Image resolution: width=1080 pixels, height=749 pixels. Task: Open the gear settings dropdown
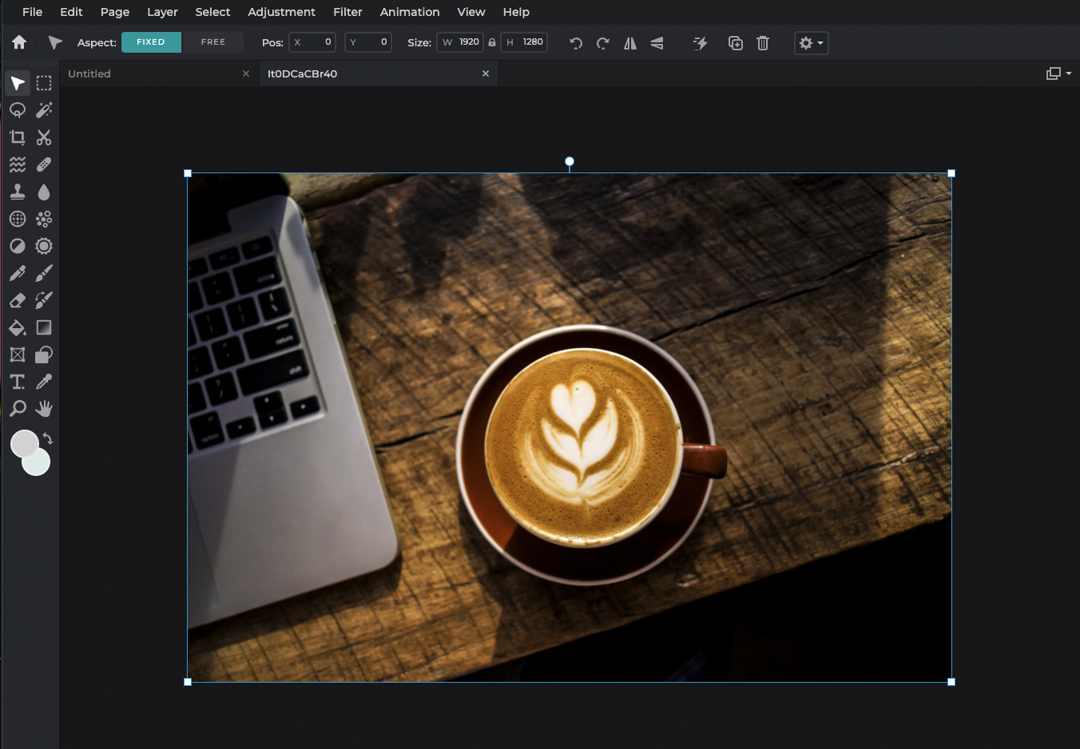click(811, 42)
